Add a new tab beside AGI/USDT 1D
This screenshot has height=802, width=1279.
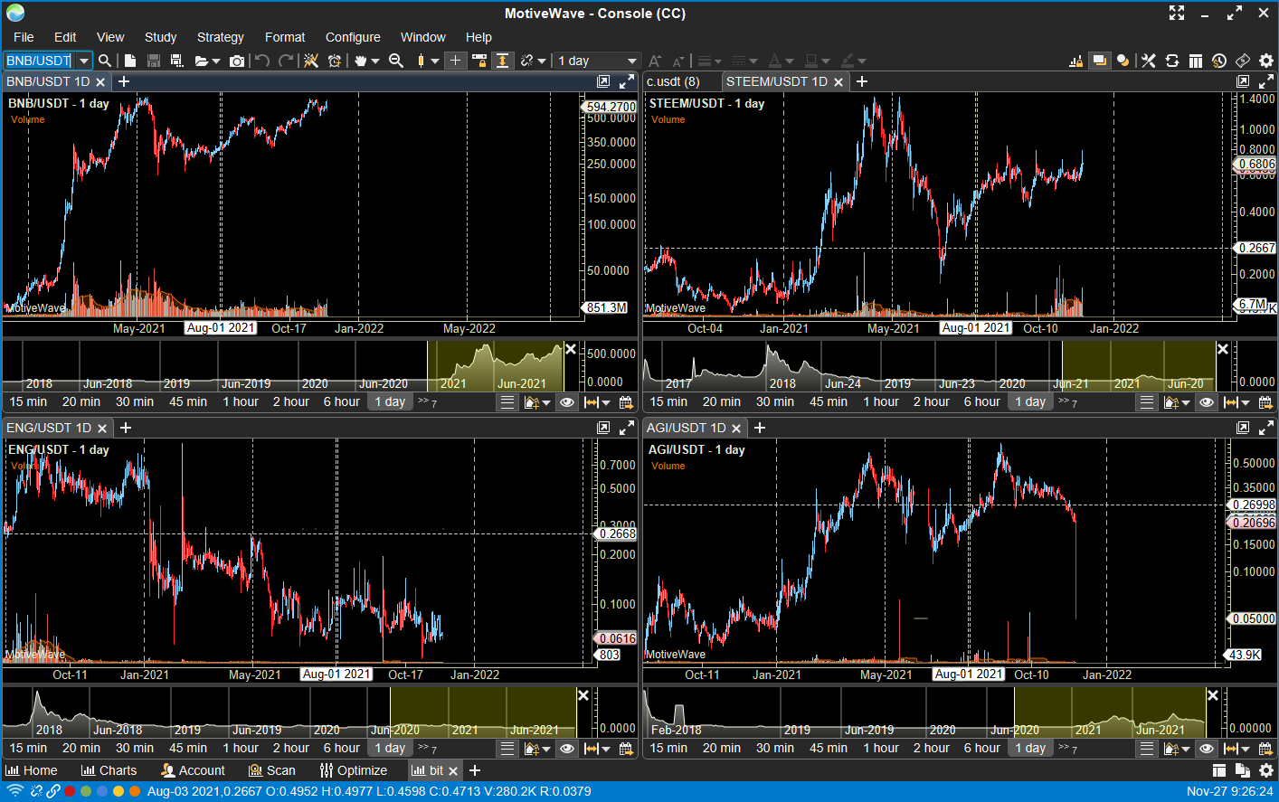pos(760,428)
